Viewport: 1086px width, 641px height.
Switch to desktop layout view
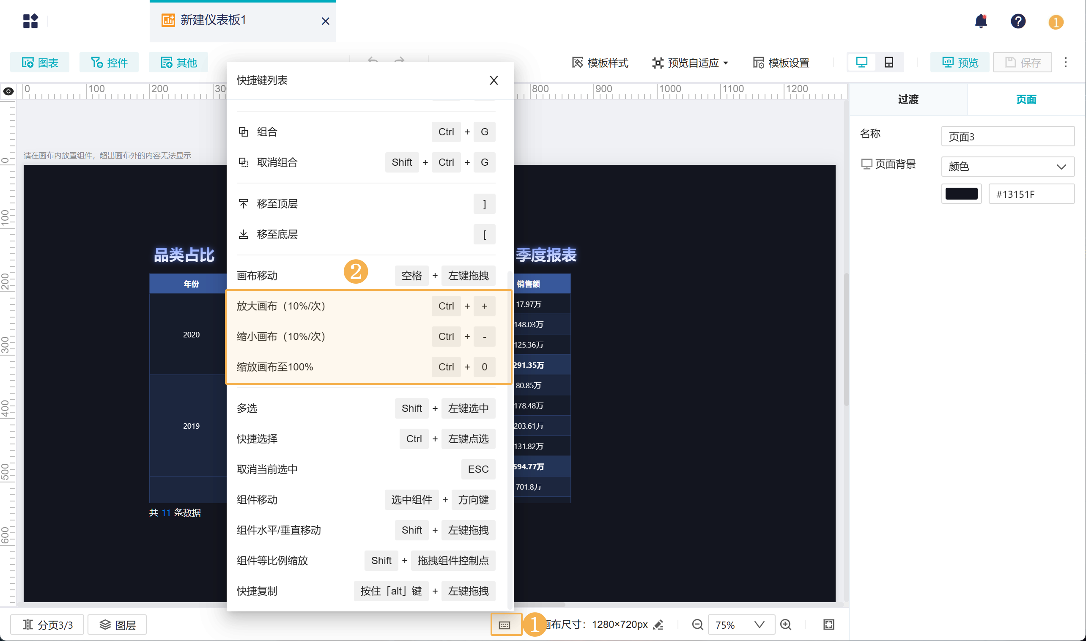861,63
